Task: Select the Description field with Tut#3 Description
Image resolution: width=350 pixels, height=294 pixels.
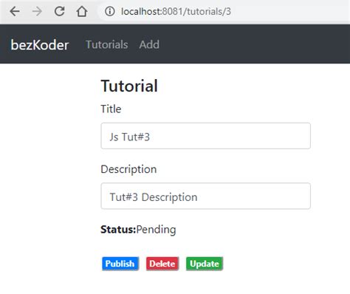Action: (205, 196)
